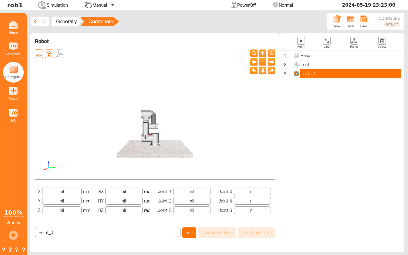The height and width of the screenshot is (255, 408).
Task: Toggle robot model display in the viewer
Action: (x=49, y=54)
